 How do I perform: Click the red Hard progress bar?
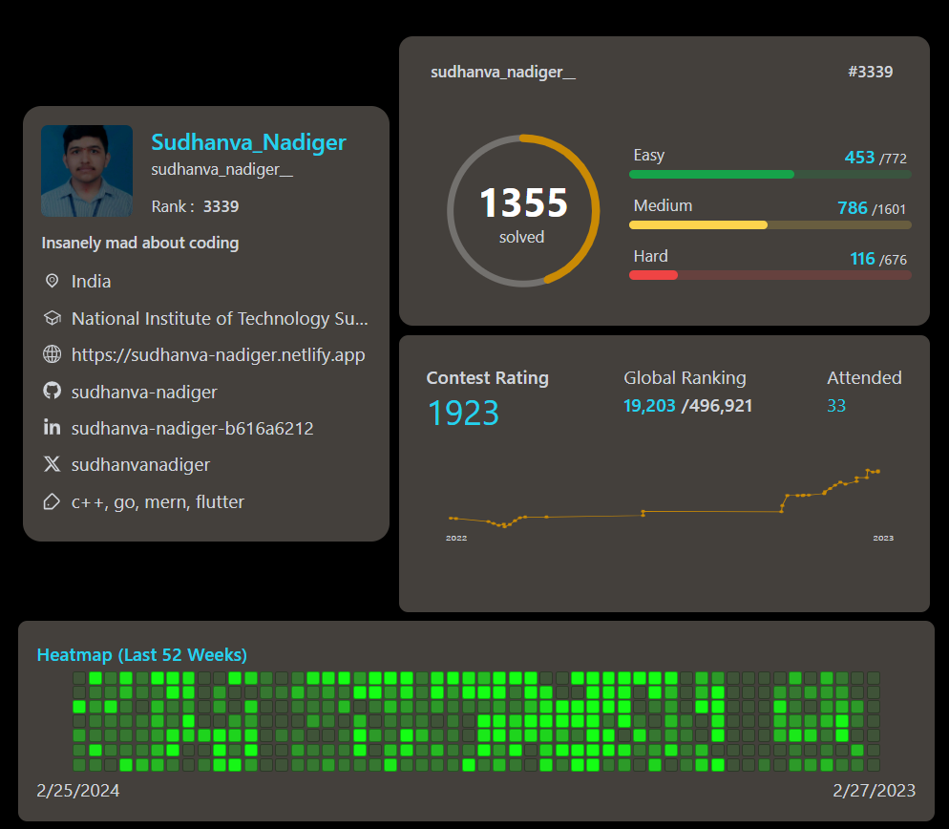pyautogui.click(x=654, y=275)
